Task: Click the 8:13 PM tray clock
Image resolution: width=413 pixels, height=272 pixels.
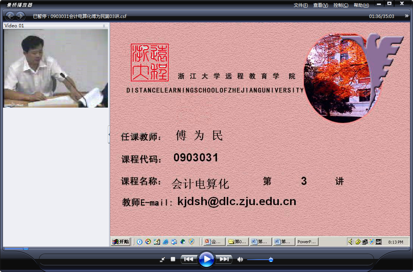Action: coord(396,242)
